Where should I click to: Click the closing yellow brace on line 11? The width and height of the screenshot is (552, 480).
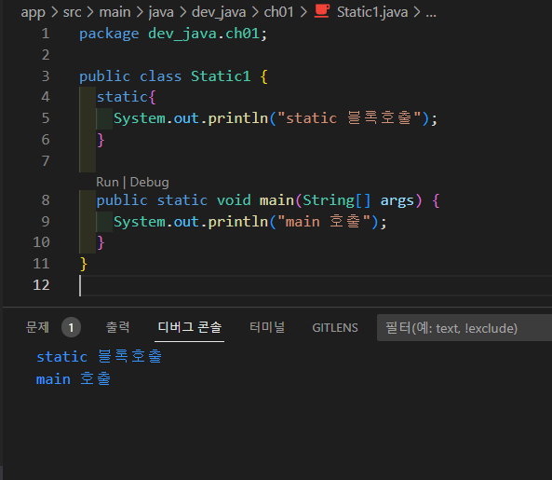pos(84,264)
